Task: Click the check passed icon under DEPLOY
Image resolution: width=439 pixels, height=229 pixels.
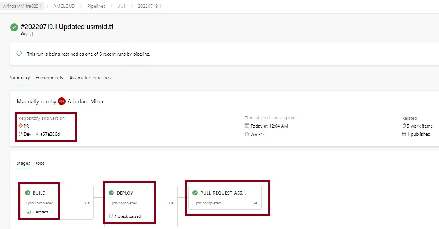Action: (x=111, y=216)
